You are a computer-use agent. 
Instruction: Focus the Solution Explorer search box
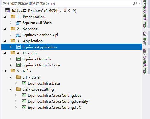(71, 4)
